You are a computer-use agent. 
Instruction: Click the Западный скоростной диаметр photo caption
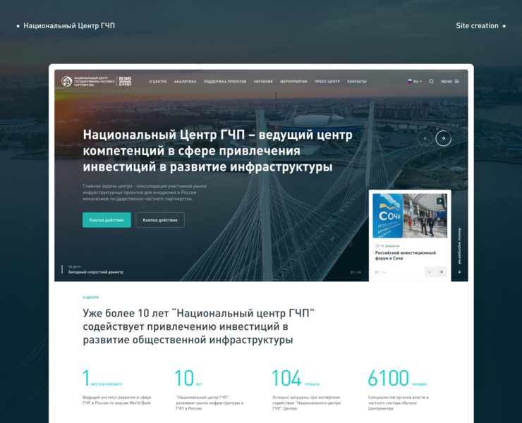(x=95, y=272)
